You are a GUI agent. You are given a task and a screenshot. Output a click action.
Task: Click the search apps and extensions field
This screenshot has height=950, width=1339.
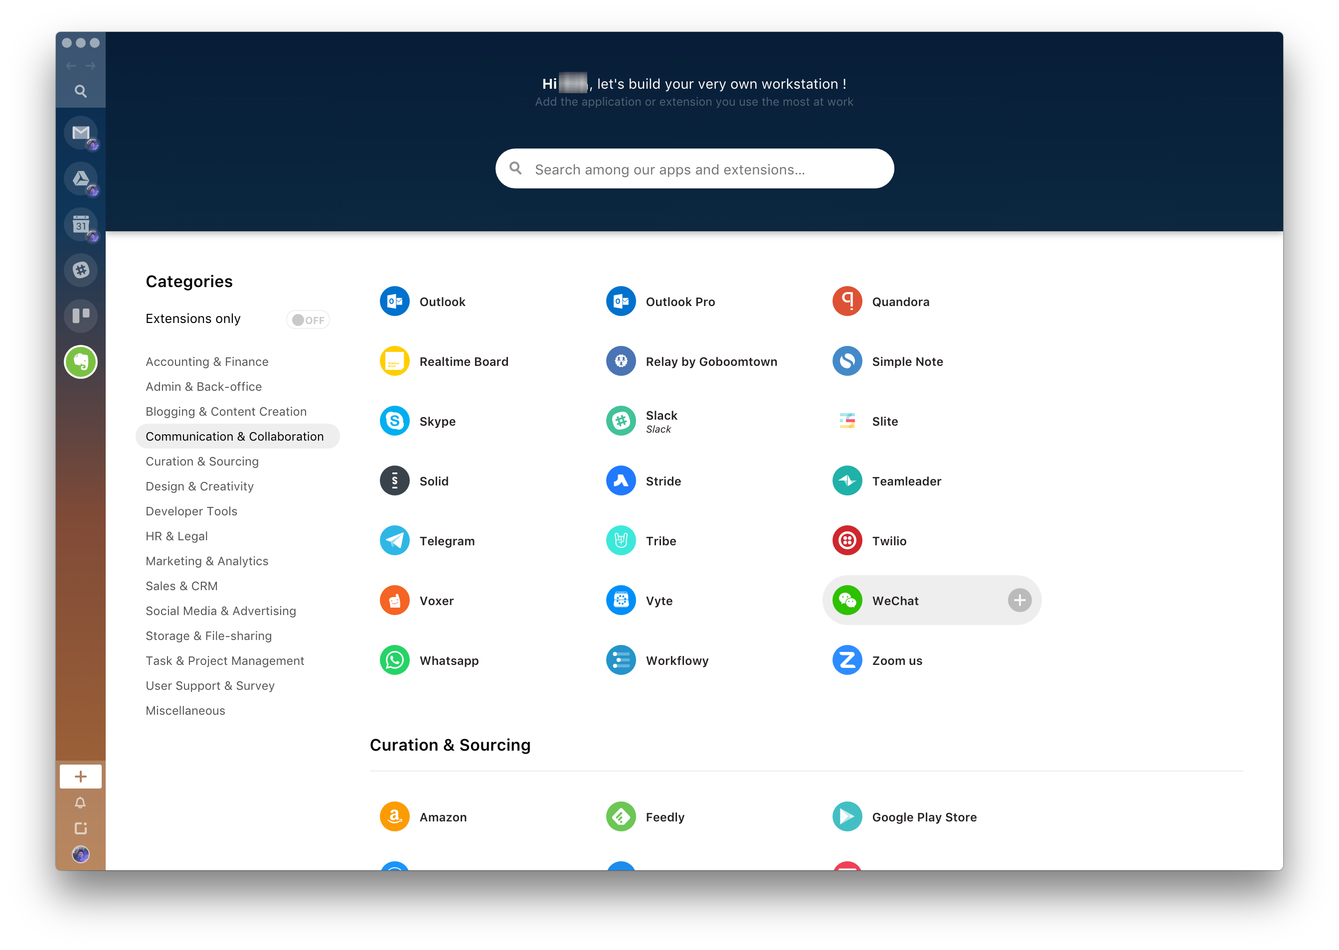(x=694, y=167)
